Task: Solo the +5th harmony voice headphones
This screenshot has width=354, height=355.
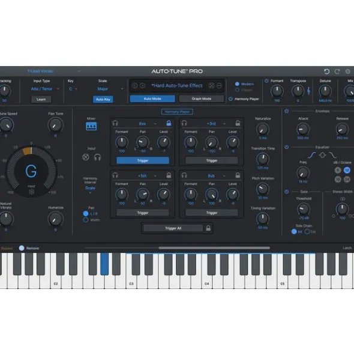Action: (115, 175)
